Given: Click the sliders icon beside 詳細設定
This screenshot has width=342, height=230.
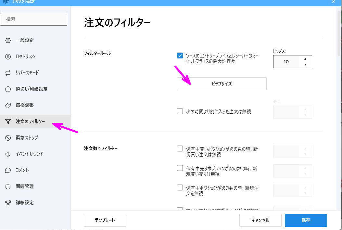Looking at the screenshot, I should coord(8,202).
